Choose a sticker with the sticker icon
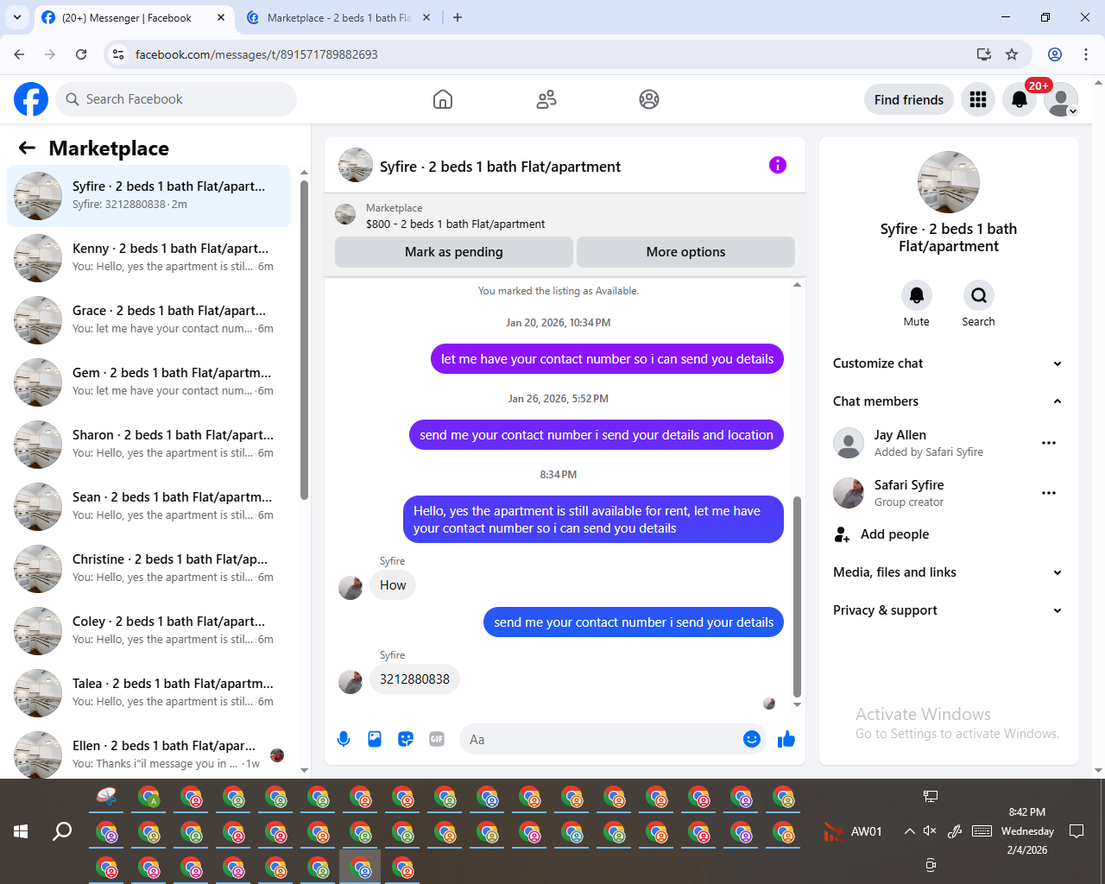The height and width of the screenshot is (884, 1105). [406, 739]
